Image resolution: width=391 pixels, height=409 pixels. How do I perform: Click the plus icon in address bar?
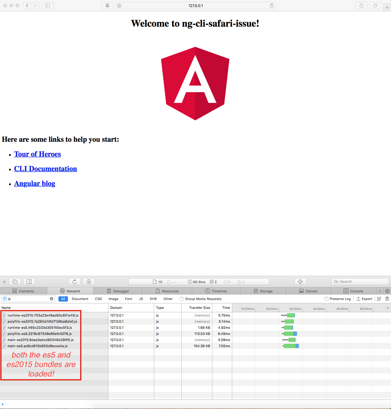119,6
